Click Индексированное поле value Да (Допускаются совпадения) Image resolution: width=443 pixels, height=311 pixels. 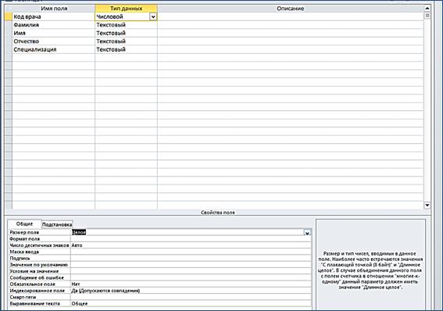tap(191, 291)
